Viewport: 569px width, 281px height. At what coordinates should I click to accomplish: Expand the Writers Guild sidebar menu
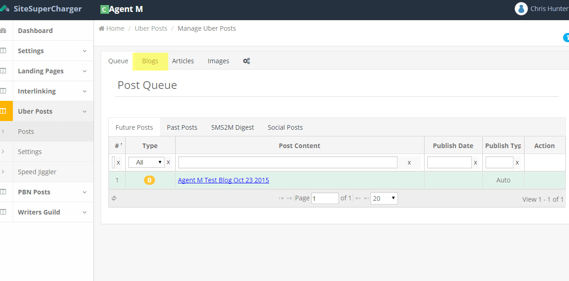click(84, 212)
